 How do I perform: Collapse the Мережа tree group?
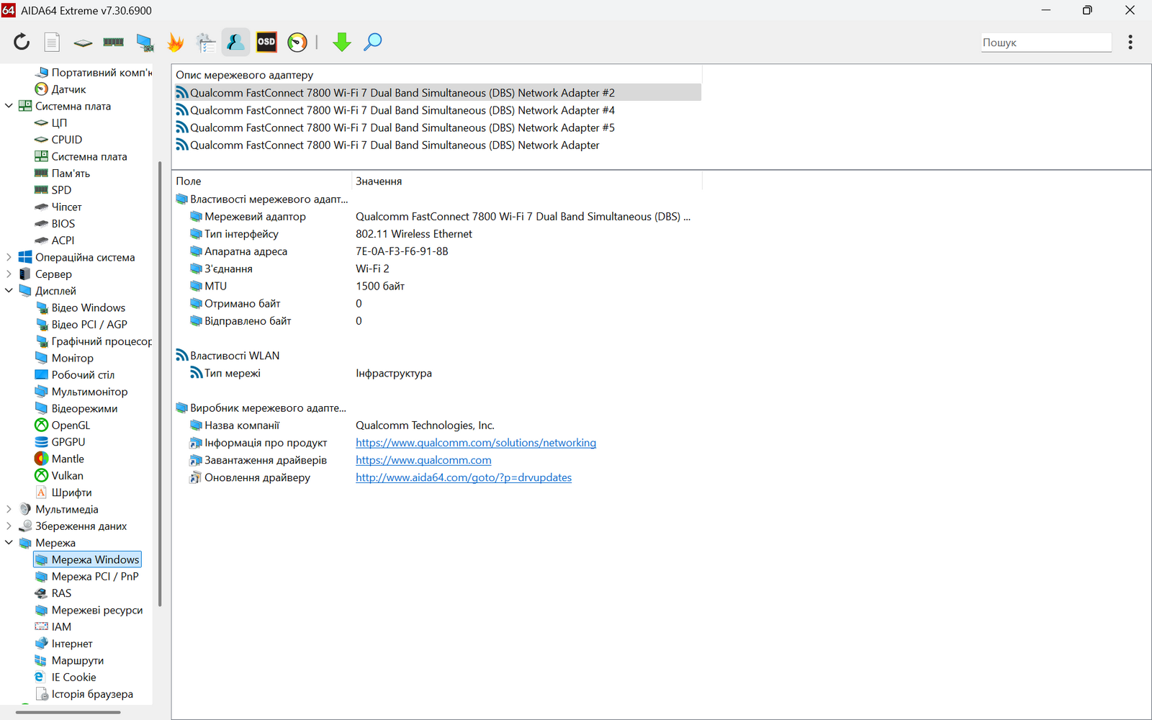9,543
